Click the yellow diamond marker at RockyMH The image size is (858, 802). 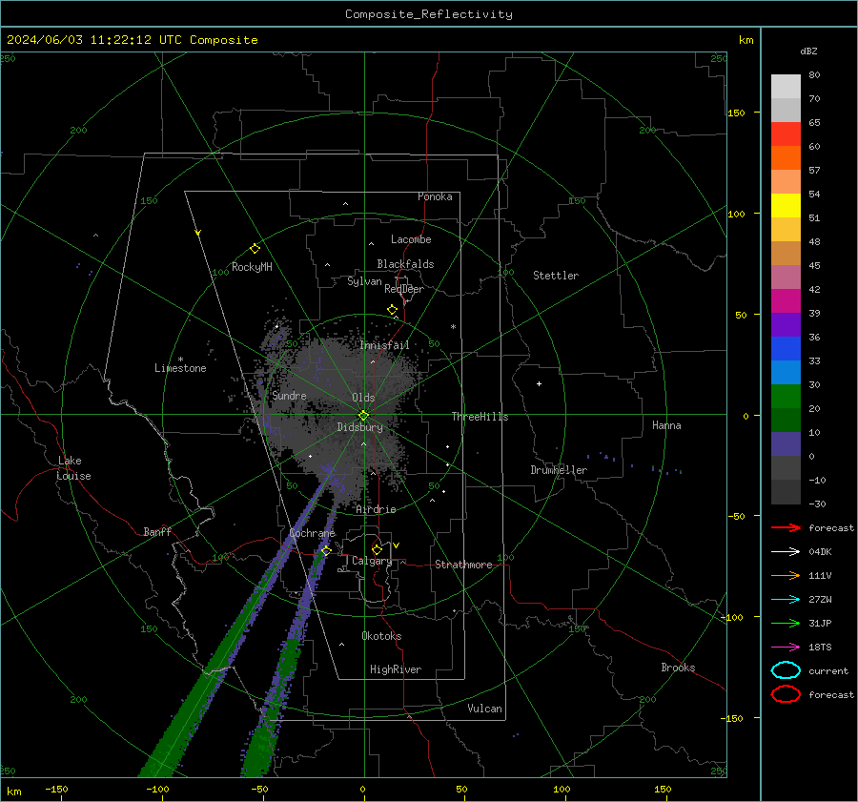coord(255,249)
